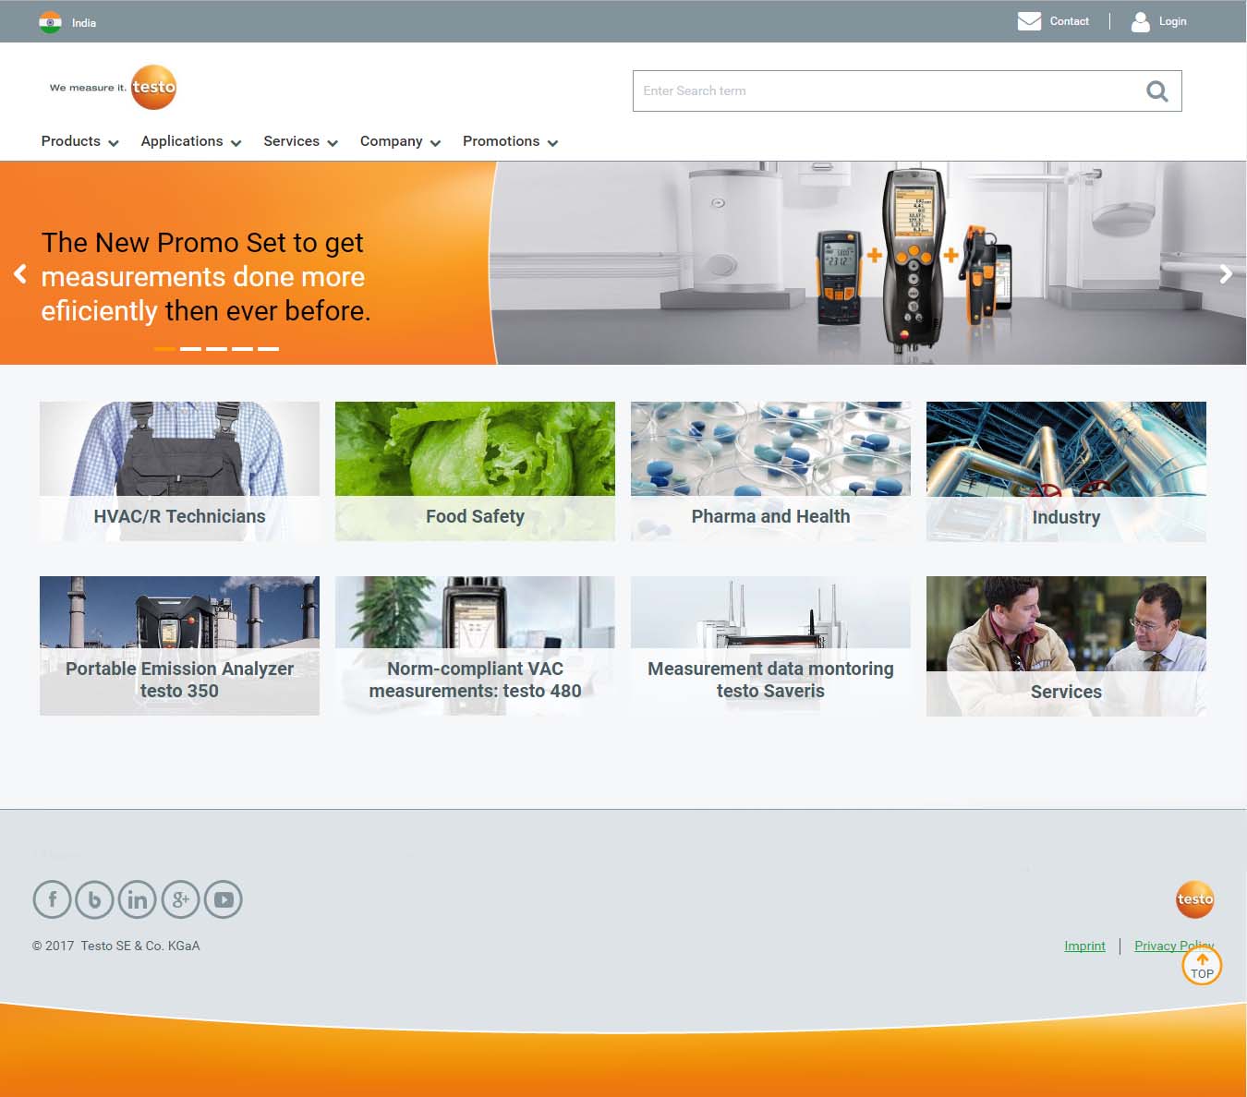Viewport: 1247px width, 1097px height.
Task: Click the Enter Search term field
Action: point(907,90)
